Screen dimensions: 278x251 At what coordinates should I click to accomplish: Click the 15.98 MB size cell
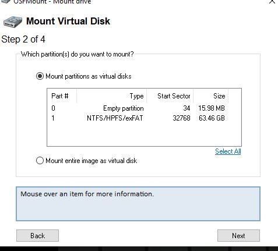212,108
